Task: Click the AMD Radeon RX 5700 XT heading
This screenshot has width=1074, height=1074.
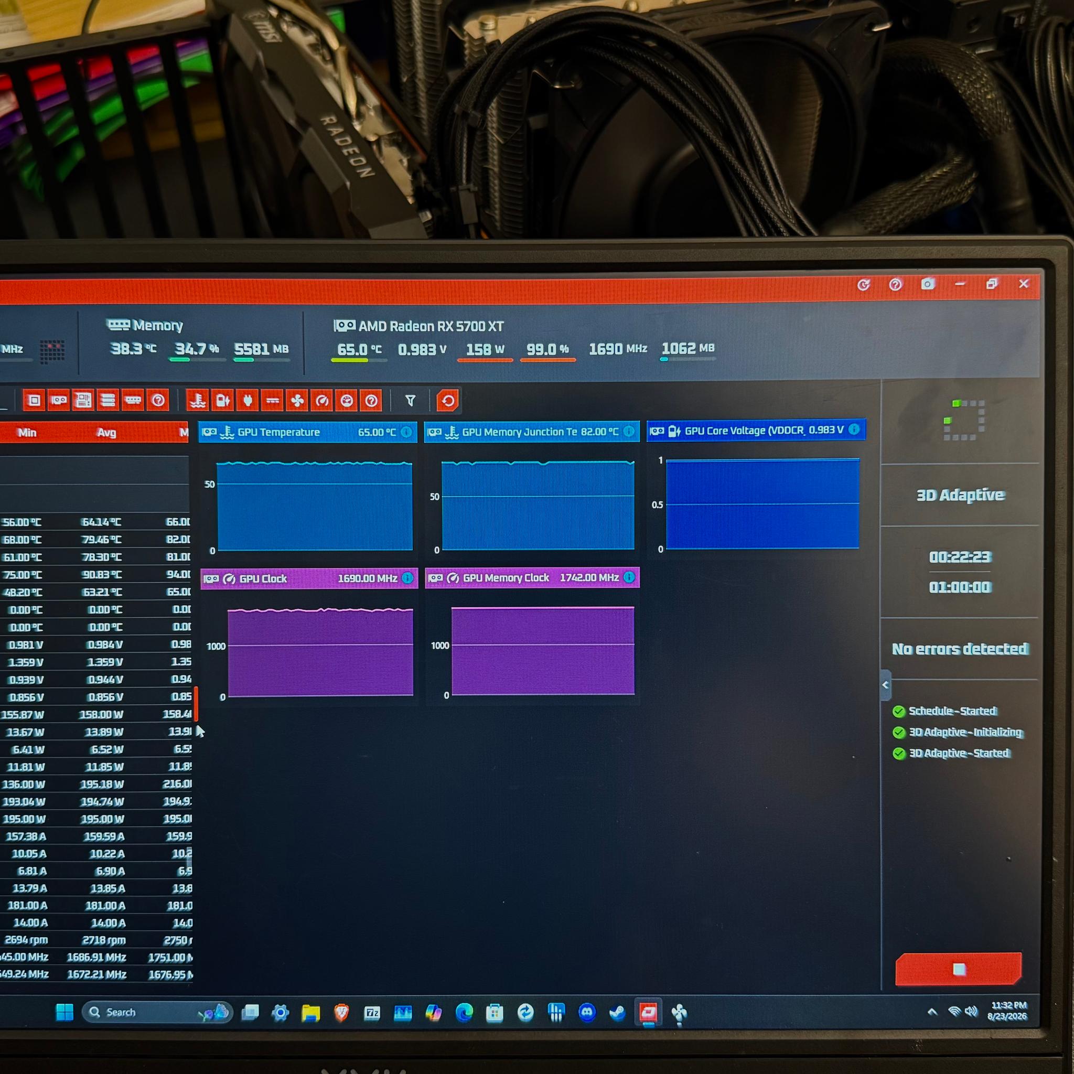Action: (x=418, y=326)
